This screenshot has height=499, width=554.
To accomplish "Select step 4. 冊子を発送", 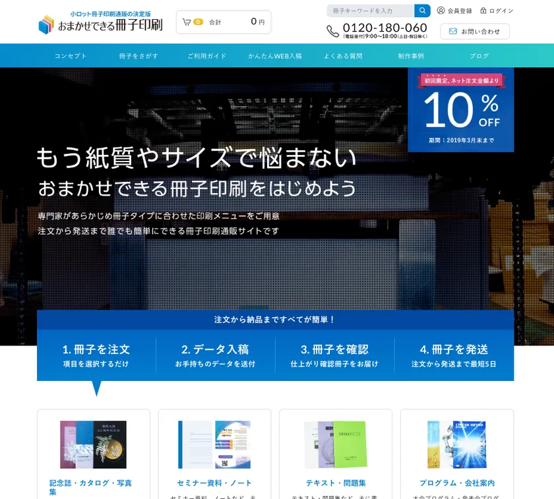I will click(x=454, y=355).
